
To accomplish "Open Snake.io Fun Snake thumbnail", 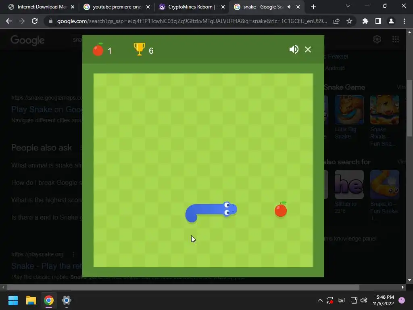I will [384, 184].
